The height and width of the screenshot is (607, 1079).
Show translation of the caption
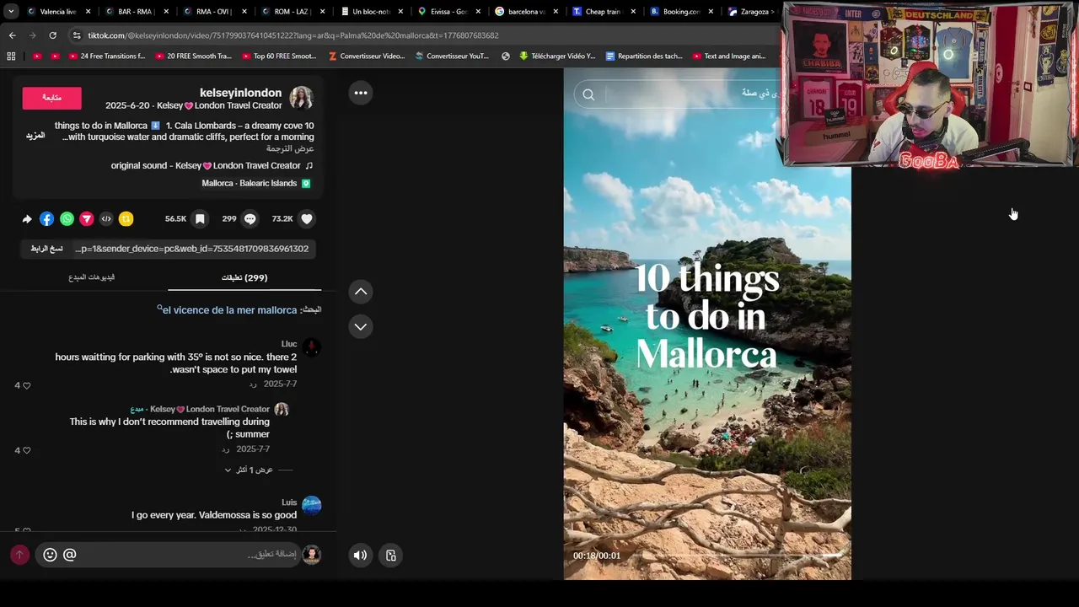tap(290, 148)
